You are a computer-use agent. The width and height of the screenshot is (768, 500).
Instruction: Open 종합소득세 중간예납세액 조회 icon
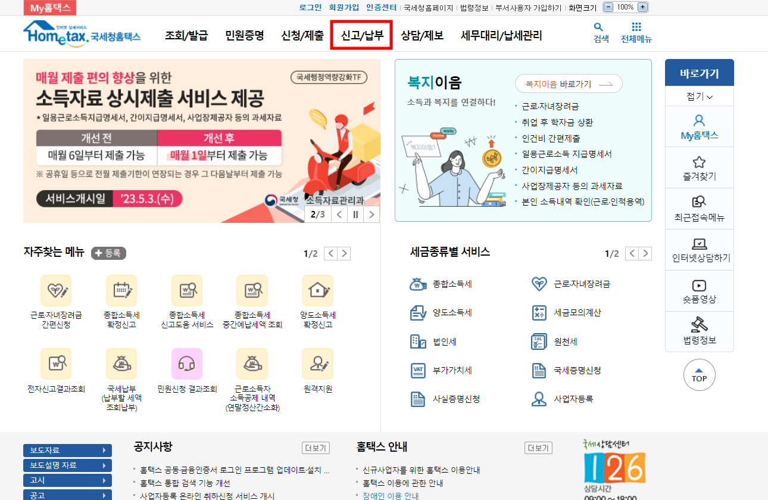pos(252,290)
